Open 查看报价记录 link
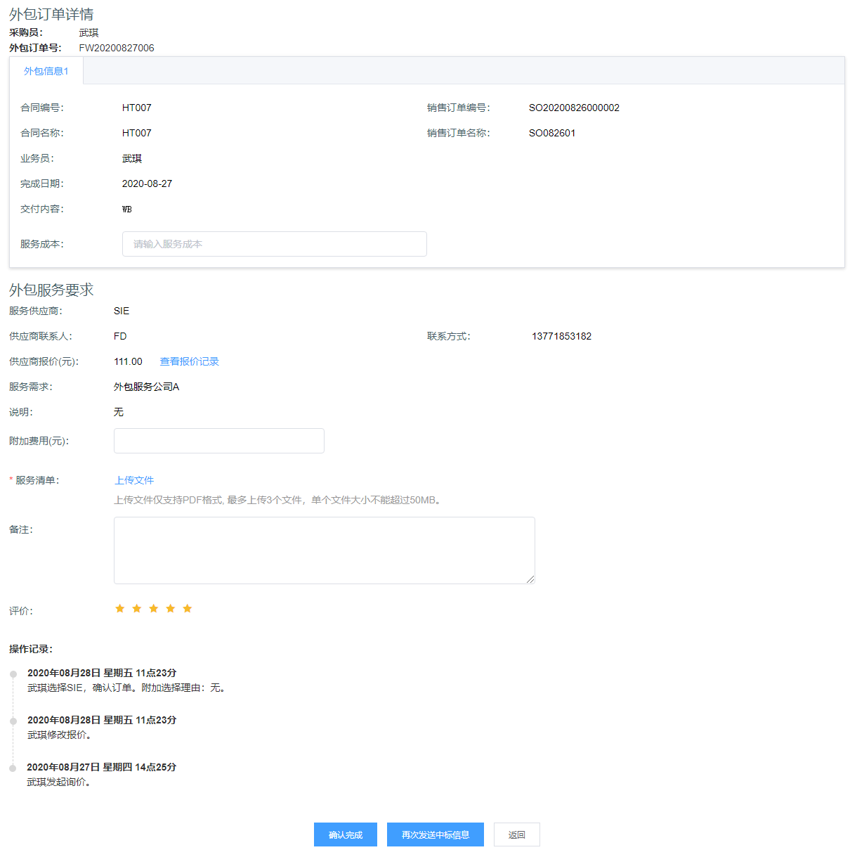The width and height of the screenshot is (857, 857). [189, 361]
